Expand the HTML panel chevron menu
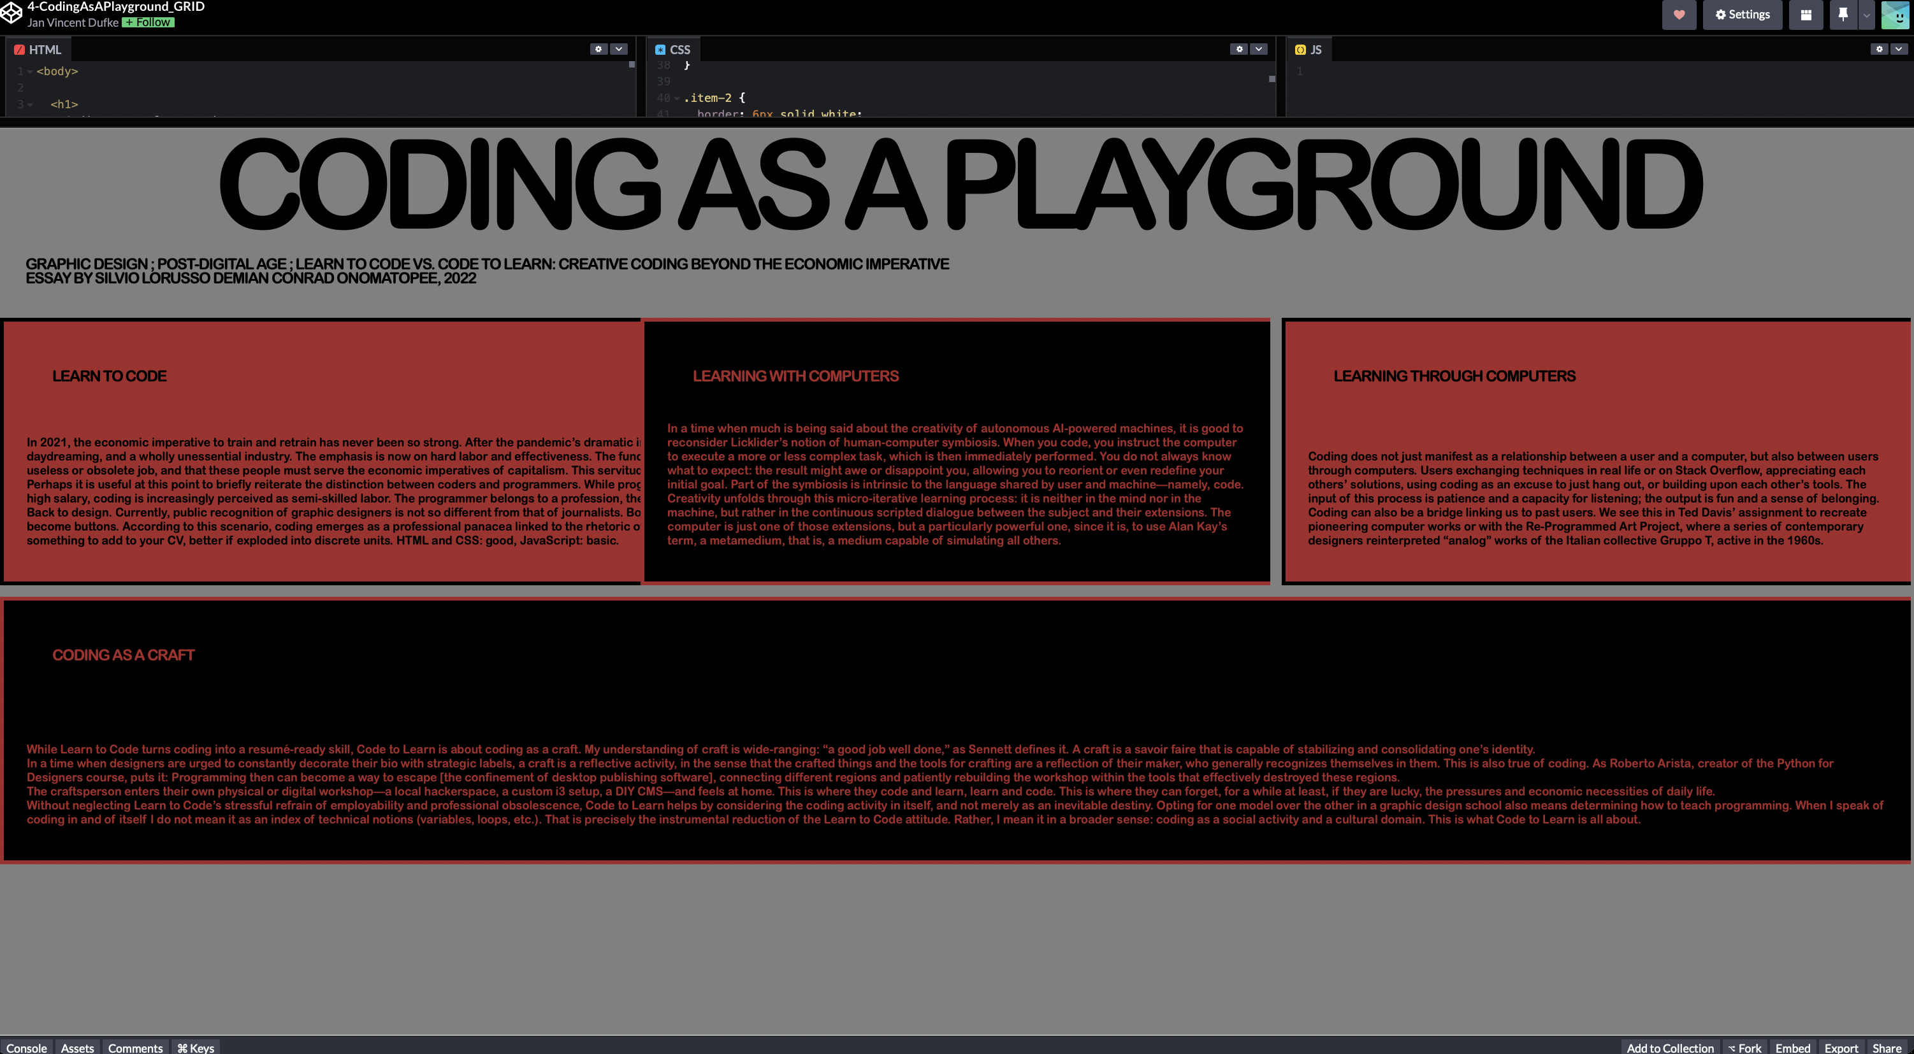This screenshot has height=1054, width=1914. 618,49
